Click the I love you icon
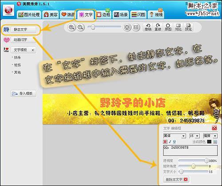Screen dimensions: 222x186 pyautogui.click(x=6, y=50)
